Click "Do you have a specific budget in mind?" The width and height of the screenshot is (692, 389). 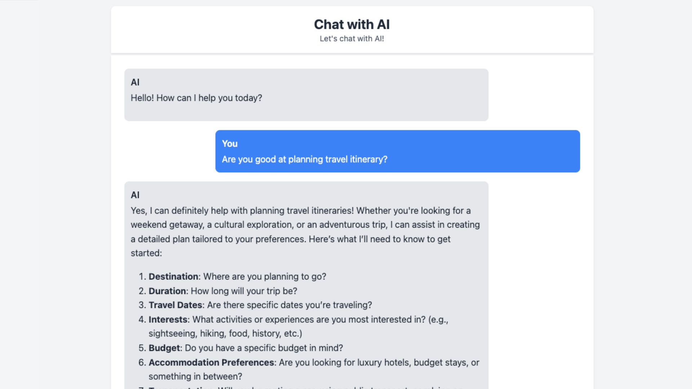tap(264, 348)
